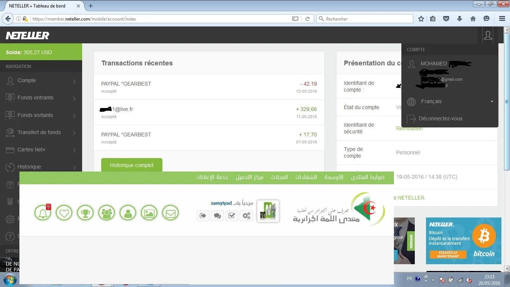Viewport: 510px width, 287px height.
Task: Open Cartes Net+ navigation item
Action: pos(41,149)
